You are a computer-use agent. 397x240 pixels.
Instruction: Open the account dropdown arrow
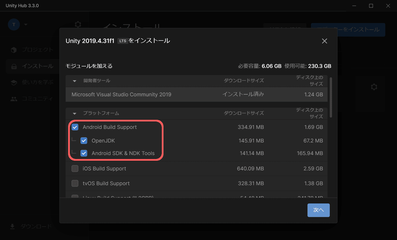point(26,24)
